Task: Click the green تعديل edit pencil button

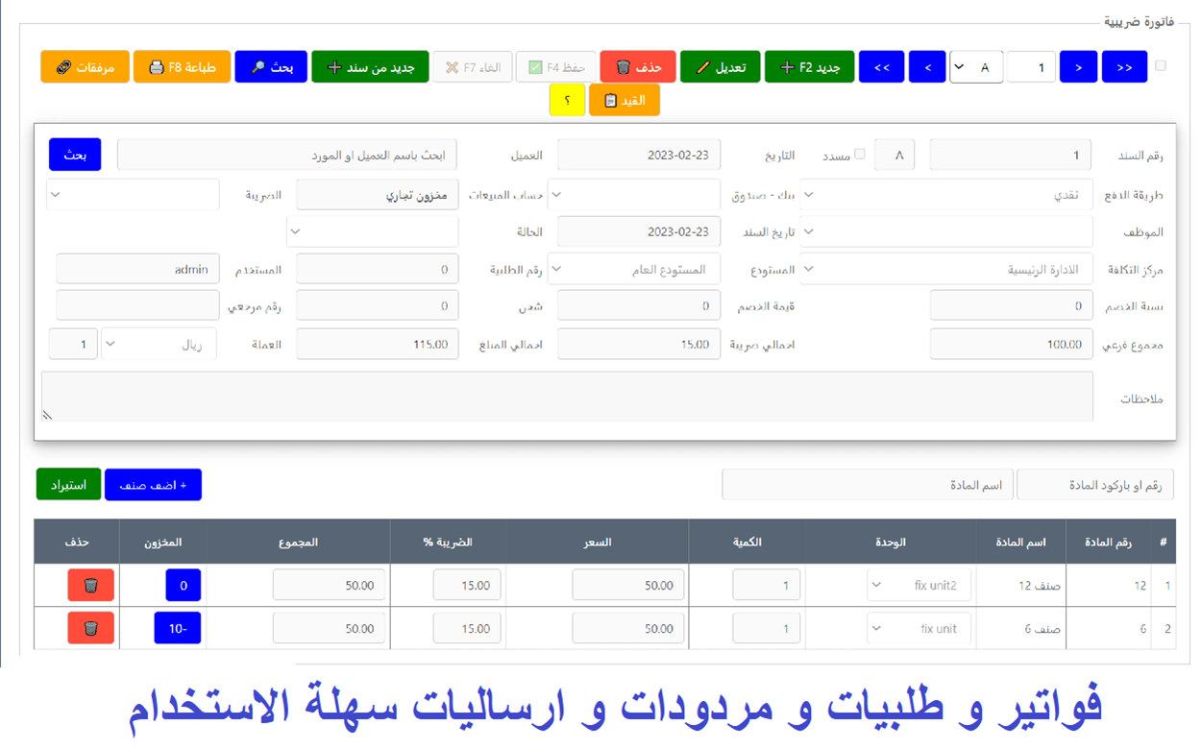Action: 720,67
